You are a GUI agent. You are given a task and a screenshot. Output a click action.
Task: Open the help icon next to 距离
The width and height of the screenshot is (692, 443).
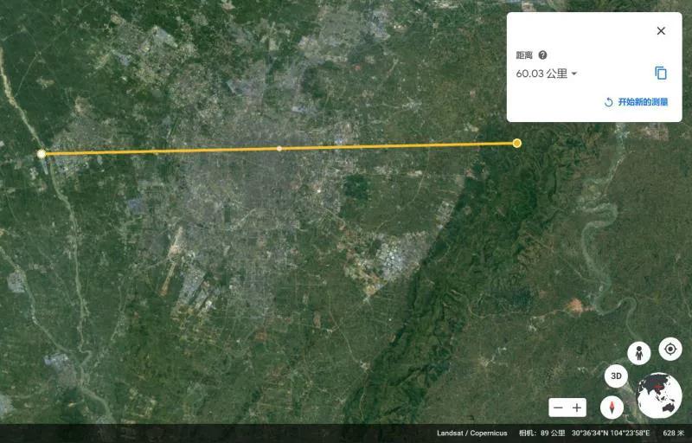click(542, 55)
